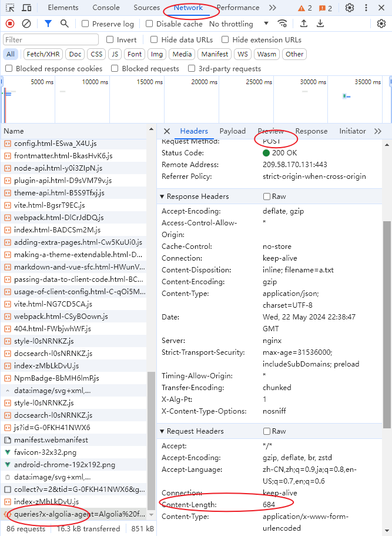Open network conditions wifi icon
The height and width of the screenshot is (536, 392).
pos(283,24)
